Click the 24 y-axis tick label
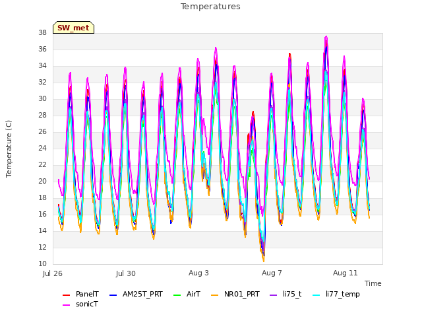Image resolution: width=422 pixels, height=317 pixels. (42, 148)
